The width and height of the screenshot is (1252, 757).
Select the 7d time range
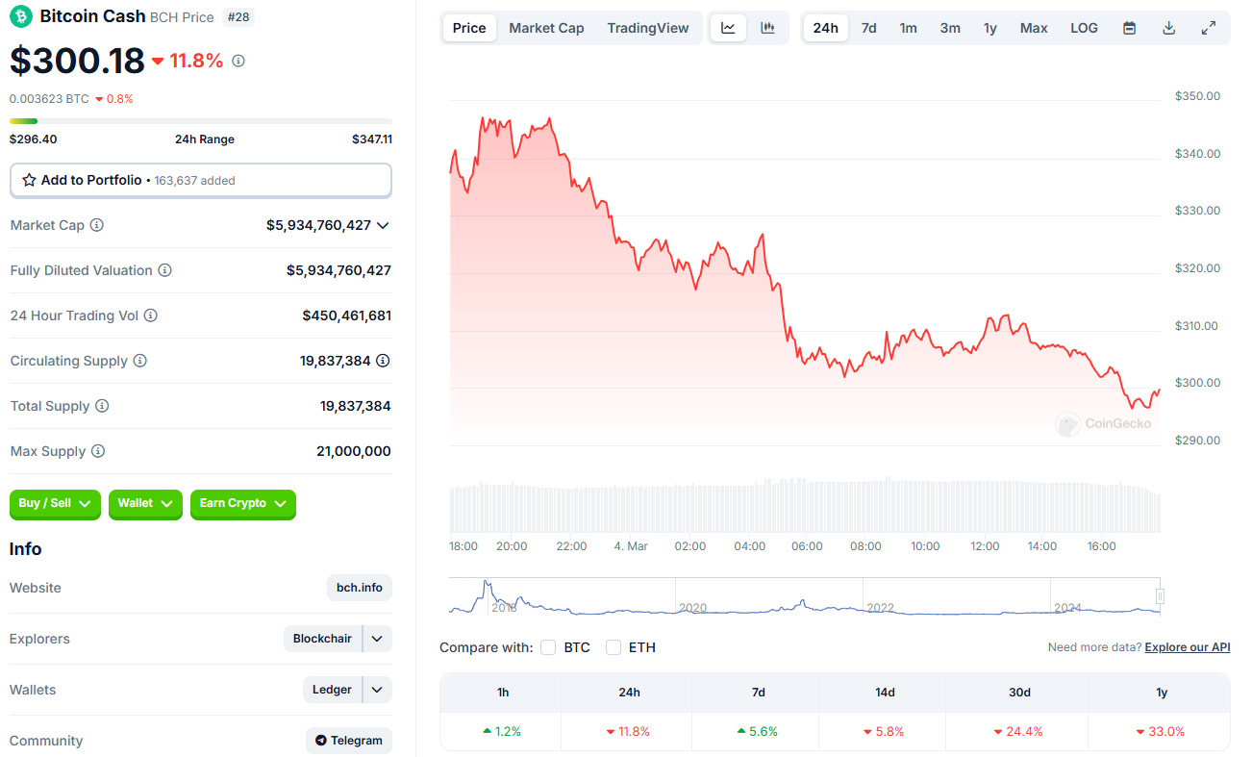(868, 28)
